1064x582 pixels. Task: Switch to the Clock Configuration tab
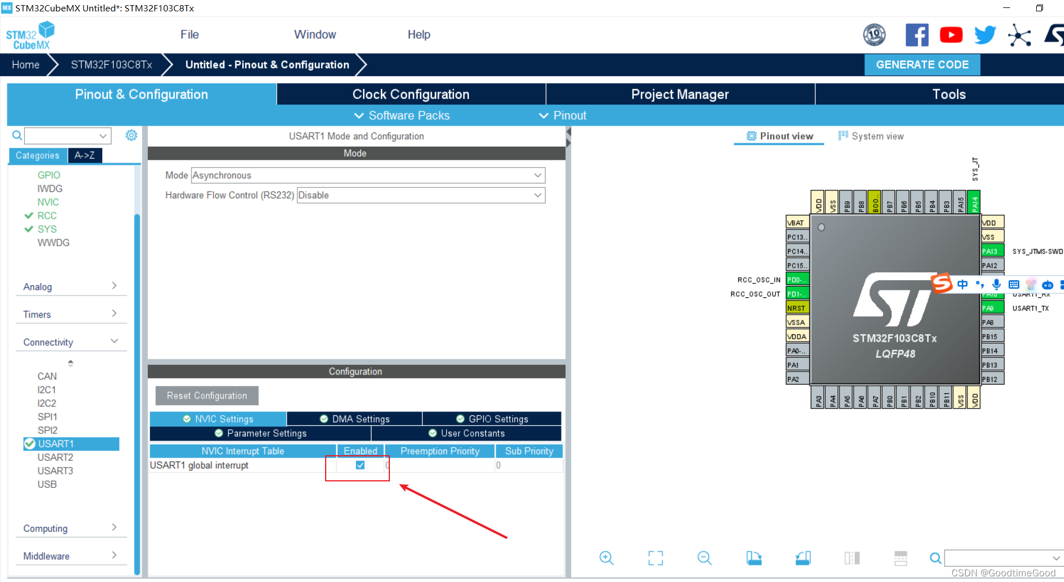pyautogui.click(x=411, y=94)
